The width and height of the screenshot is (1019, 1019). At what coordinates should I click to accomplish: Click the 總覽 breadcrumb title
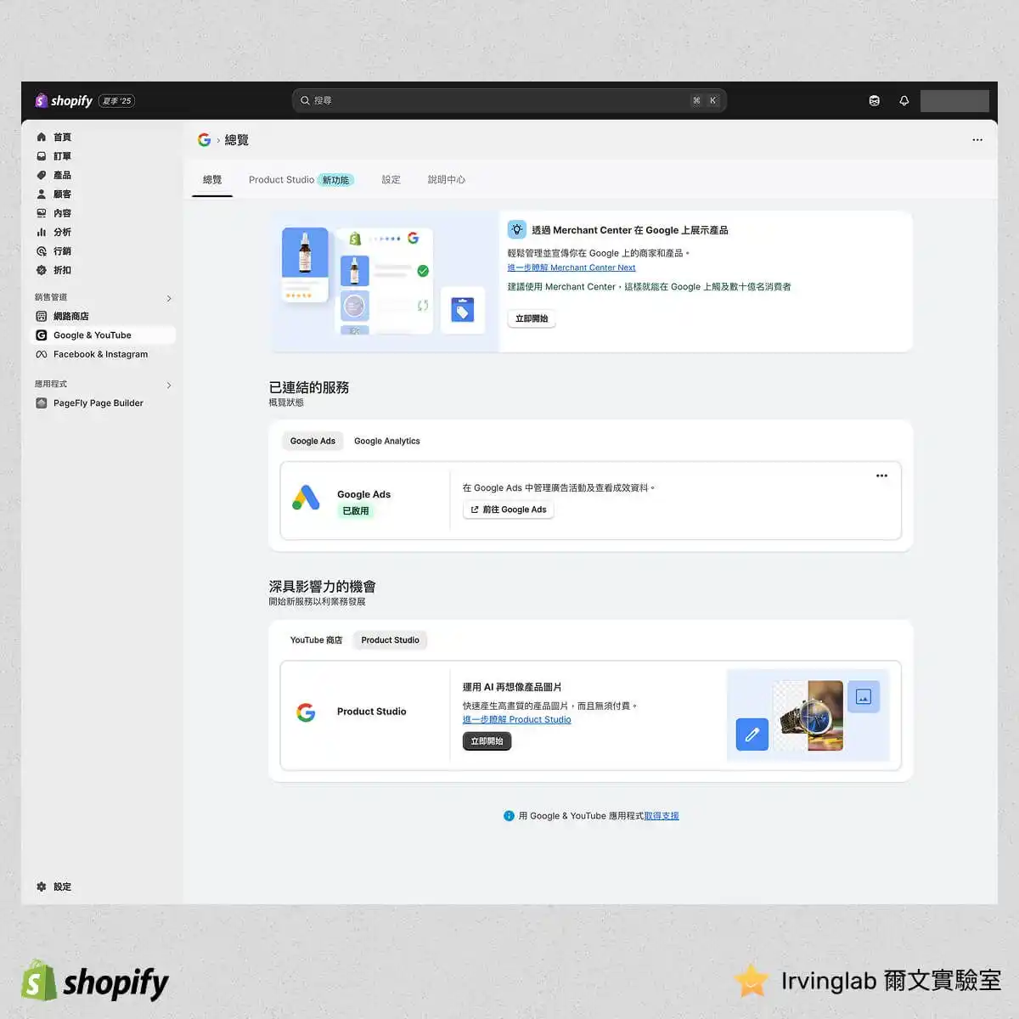(237, 140)
